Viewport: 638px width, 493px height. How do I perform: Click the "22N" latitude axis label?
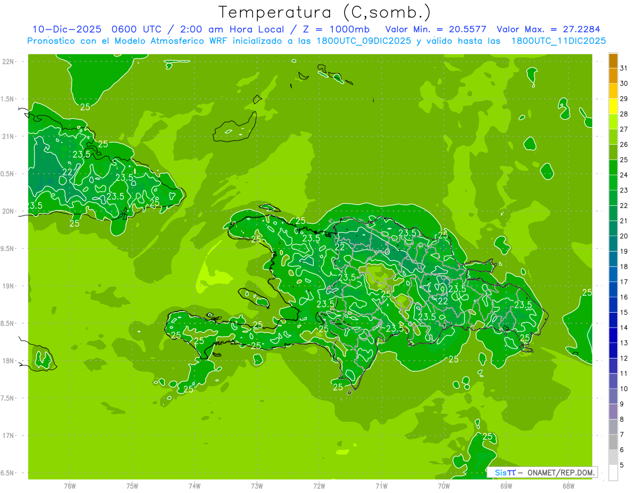(9, 62)
